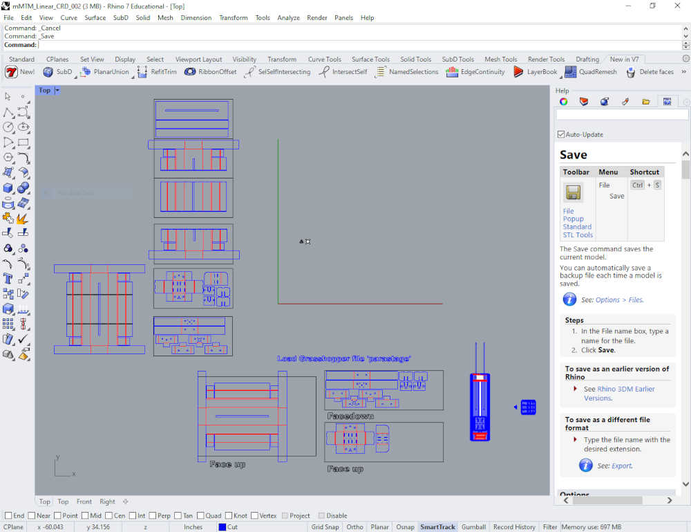Open the Inches units status dropdown

pyautogui.click(x=193, y=526)
